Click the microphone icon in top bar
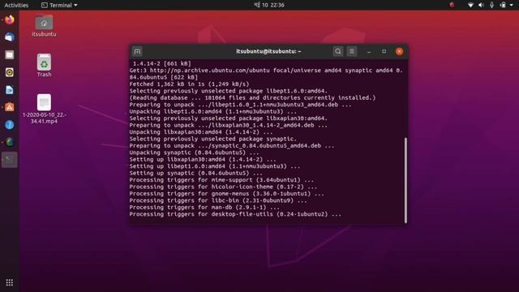This screenshot has width=519, height=292. [492, 5]
